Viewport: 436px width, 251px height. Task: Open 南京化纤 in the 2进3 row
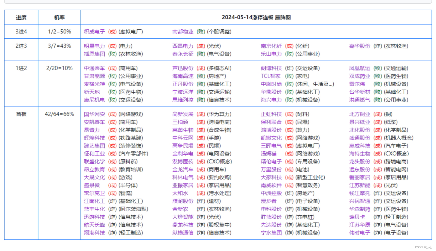coord(271,46)
